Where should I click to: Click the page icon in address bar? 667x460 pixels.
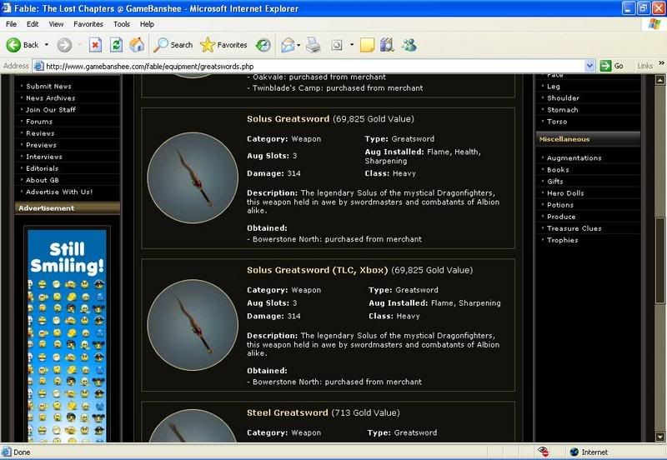coord(38,66)
